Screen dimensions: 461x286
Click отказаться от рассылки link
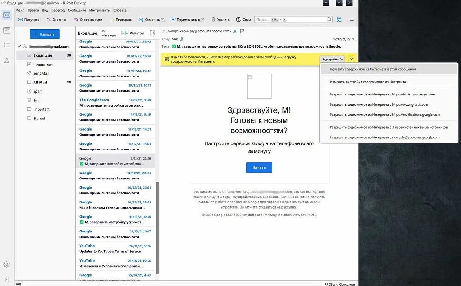tap(277, 207)
